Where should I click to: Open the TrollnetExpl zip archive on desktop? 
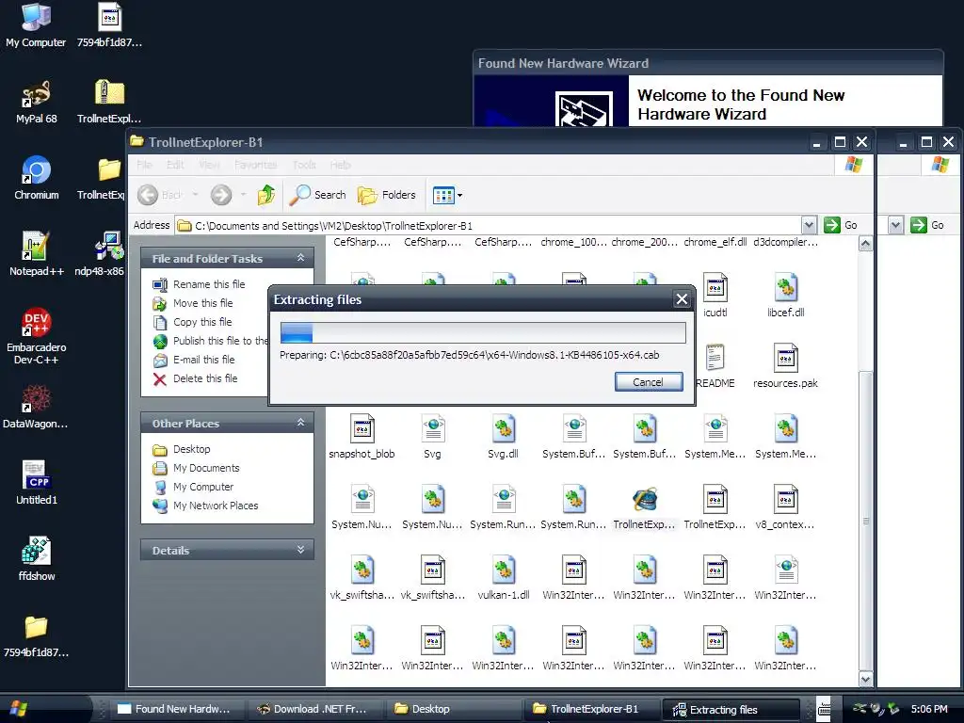109,102
